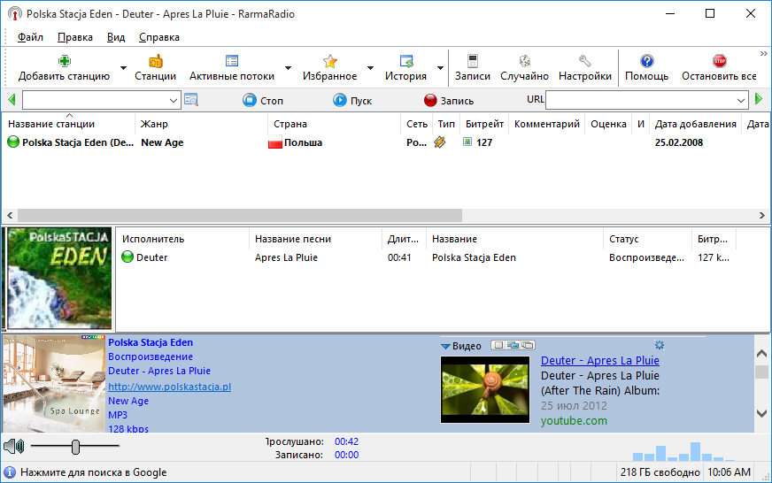
Task: Mute sound with the speaker icon
Action: click(x=13, y=446)
